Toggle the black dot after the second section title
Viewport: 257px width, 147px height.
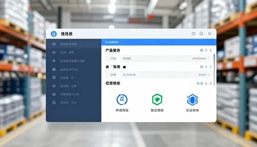[124, 67]
